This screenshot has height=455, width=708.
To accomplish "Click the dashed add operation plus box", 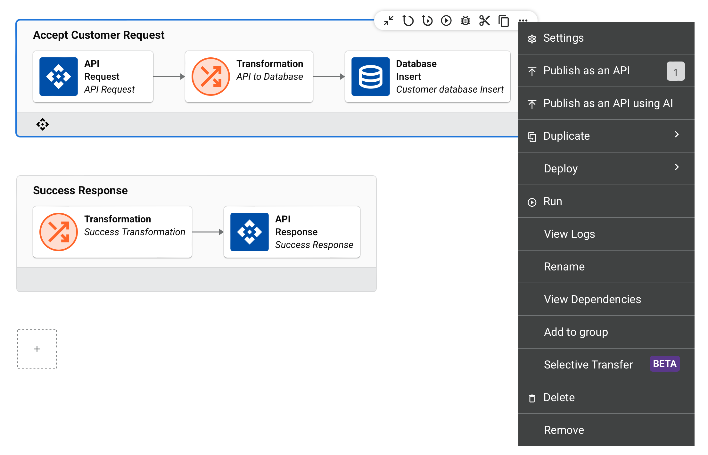I will [37, 349].
